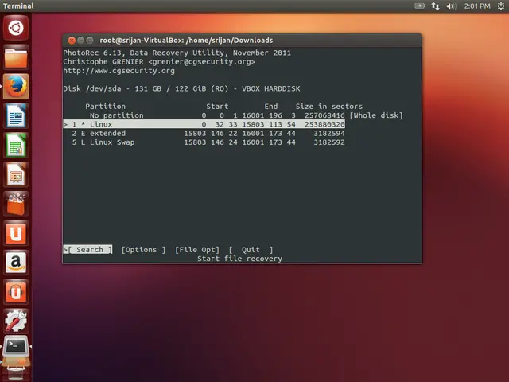Open LibreOffice Impress launcher icon
Image resolution: width=509 pixels, height=382 pixels.
pos(16,174)
